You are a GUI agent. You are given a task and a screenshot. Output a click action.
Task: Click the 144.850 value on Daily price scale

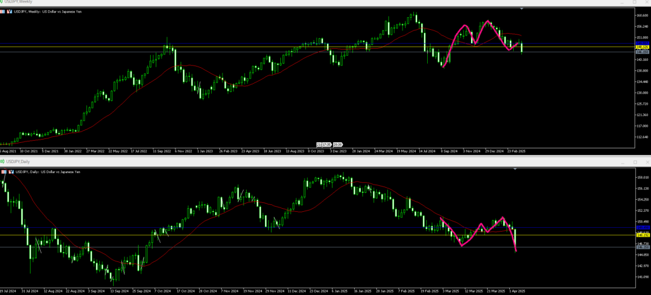[642, 255]
